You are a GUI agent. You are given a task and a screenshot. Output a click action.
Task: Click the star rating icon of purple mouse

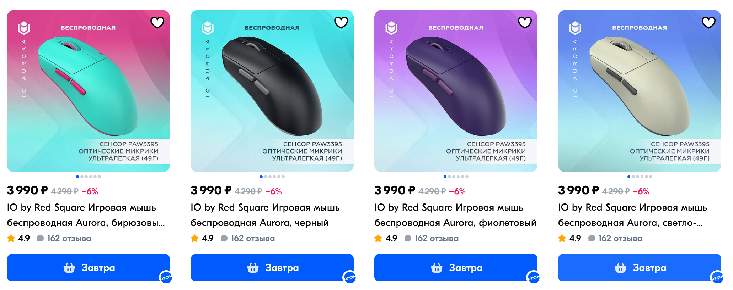tap(378, 238)
